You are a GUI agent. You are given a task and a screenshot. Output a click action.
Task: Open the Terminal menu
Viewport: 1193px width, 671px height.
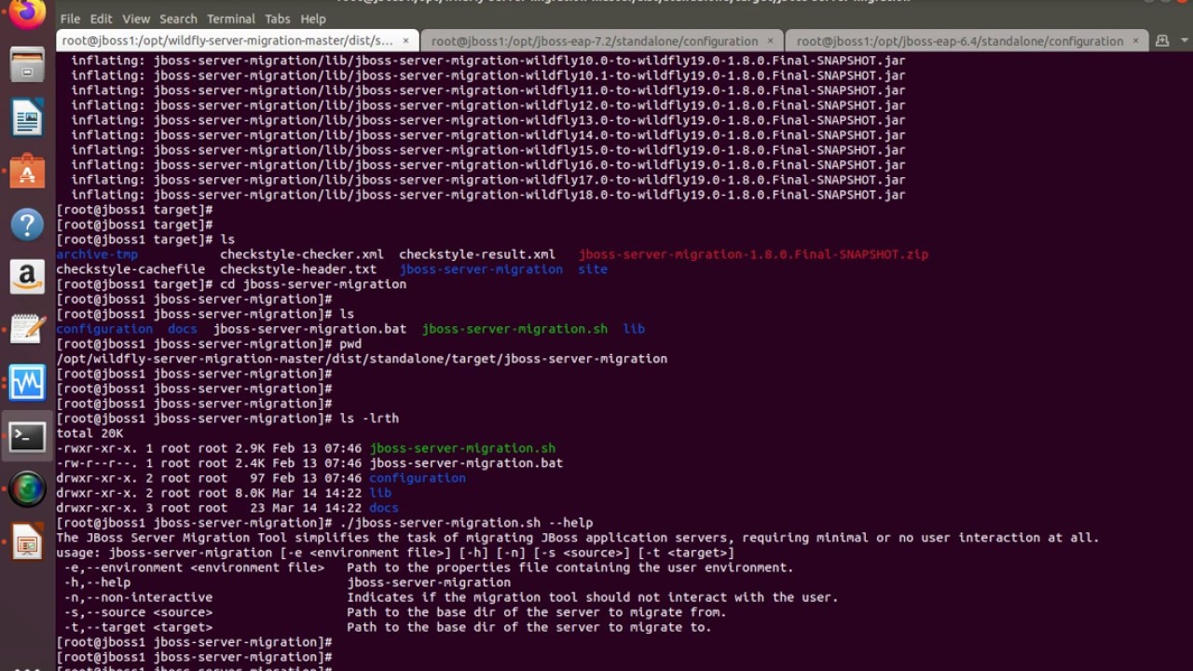(x=230, y=19)
